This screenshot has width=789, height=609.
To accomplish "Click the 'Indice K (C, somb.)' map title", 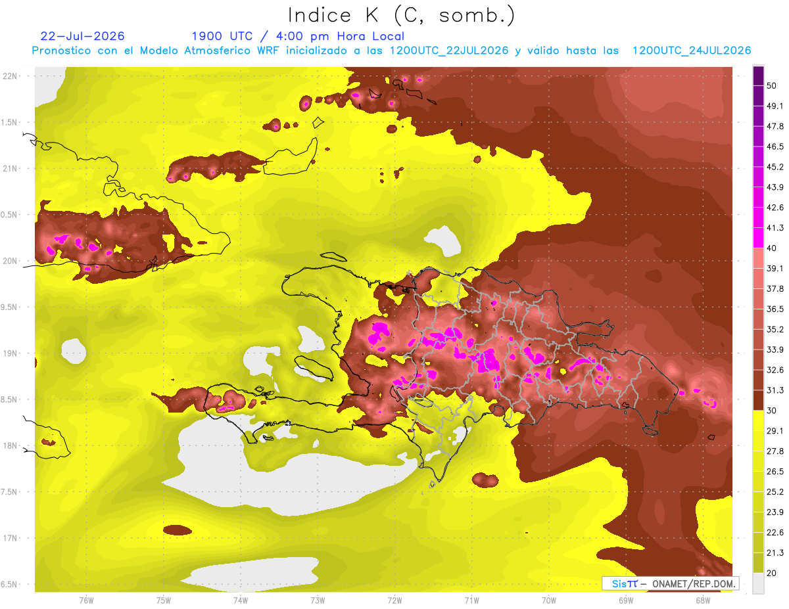I will [401, 15].
